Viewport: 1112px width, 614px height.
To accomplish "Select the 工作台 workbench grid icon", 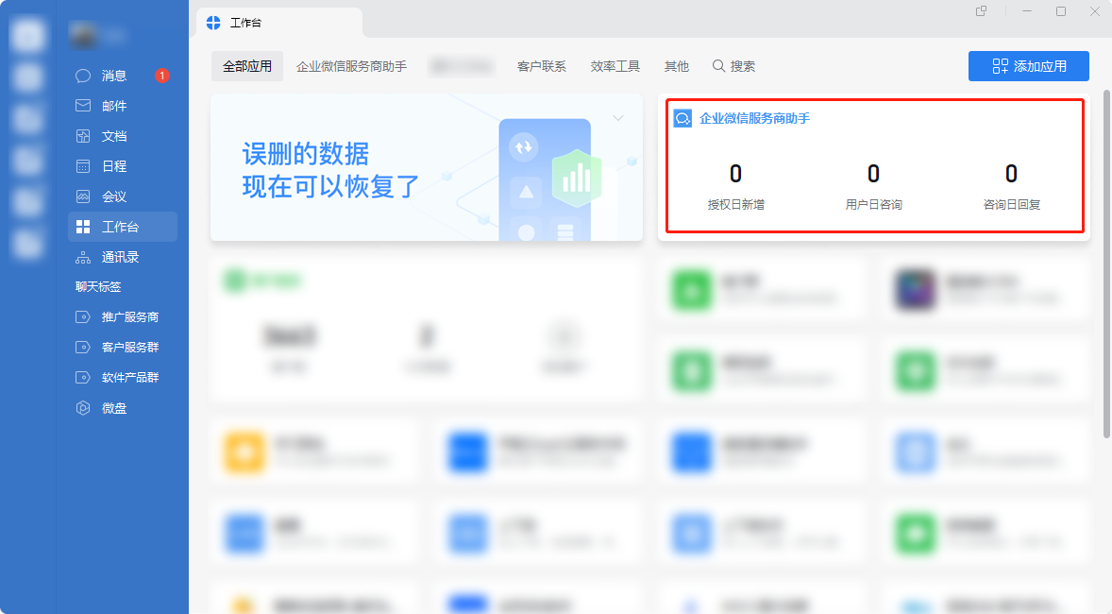I will [x=83, y=227].
